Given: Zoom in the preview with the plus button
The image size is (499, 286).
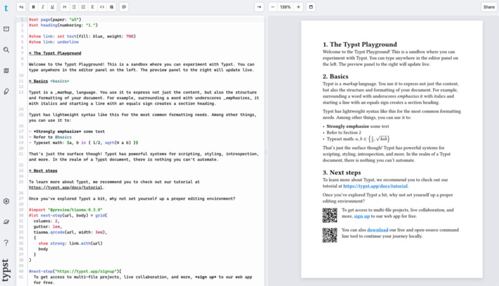Looking at the screenshot, I should [x=299, y=7].
